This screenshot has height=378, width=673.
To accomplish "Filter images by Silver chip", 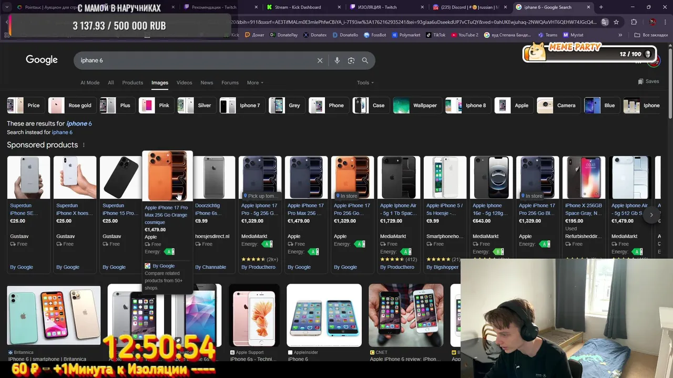I will click(x=196, y=106).
